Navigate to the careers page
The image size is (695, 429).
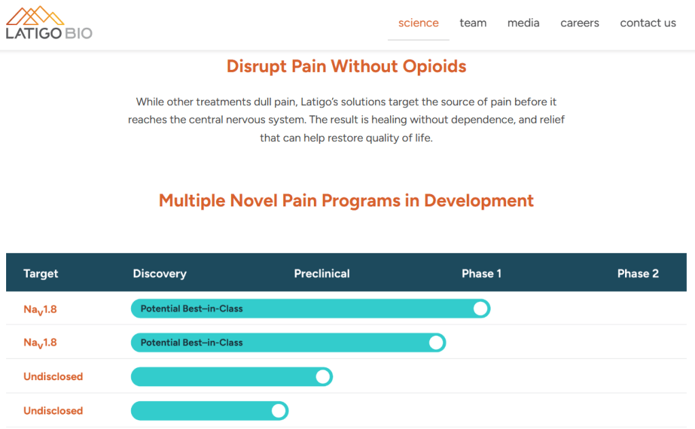click(580, 23)
